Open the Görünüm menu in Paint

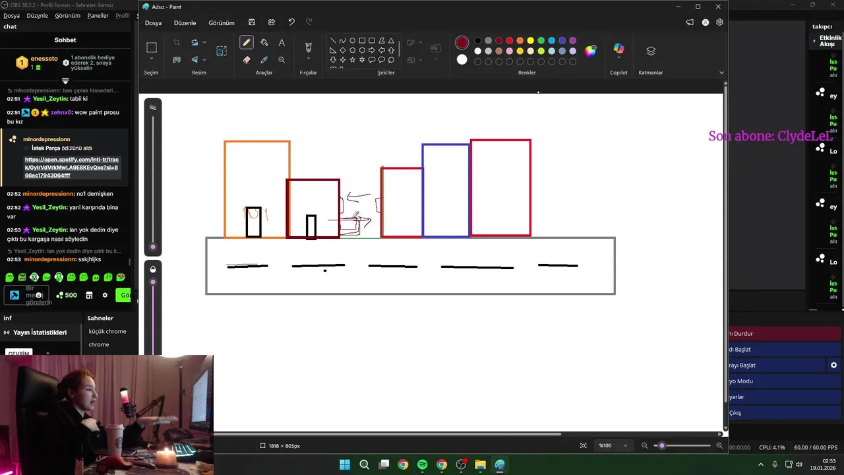[222, 22]
